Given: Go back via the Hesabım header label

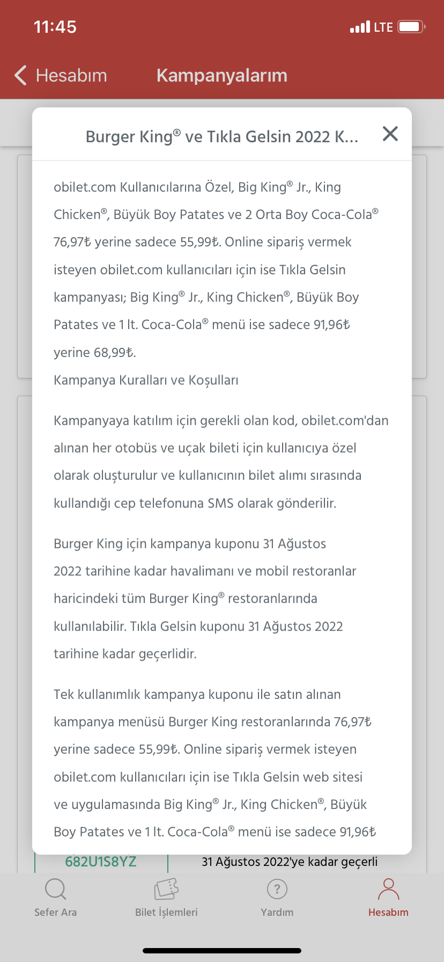Looking at the screenshot, I should [x=71, y=76].
